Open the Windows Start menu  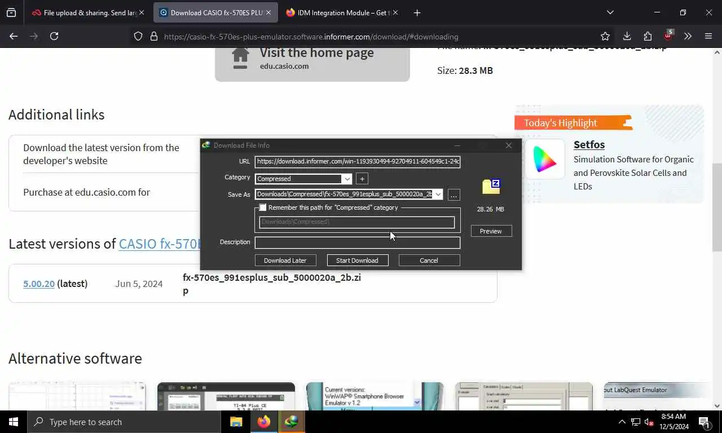click(14, 422)
